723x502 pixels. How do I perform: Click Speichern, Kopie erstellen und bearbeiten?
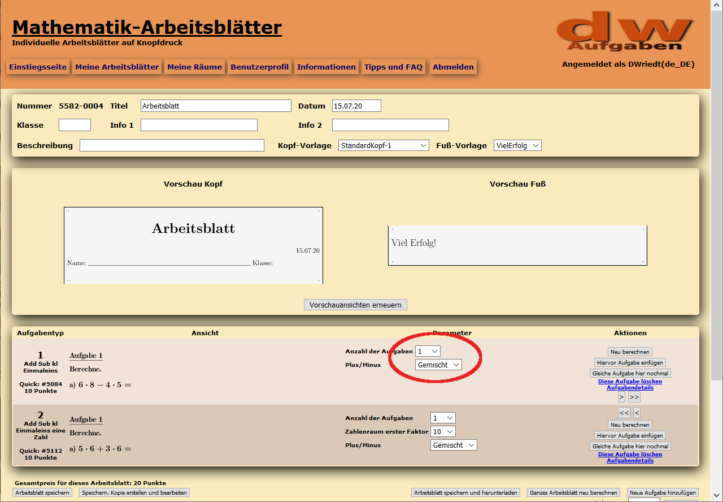click(134, 492)
